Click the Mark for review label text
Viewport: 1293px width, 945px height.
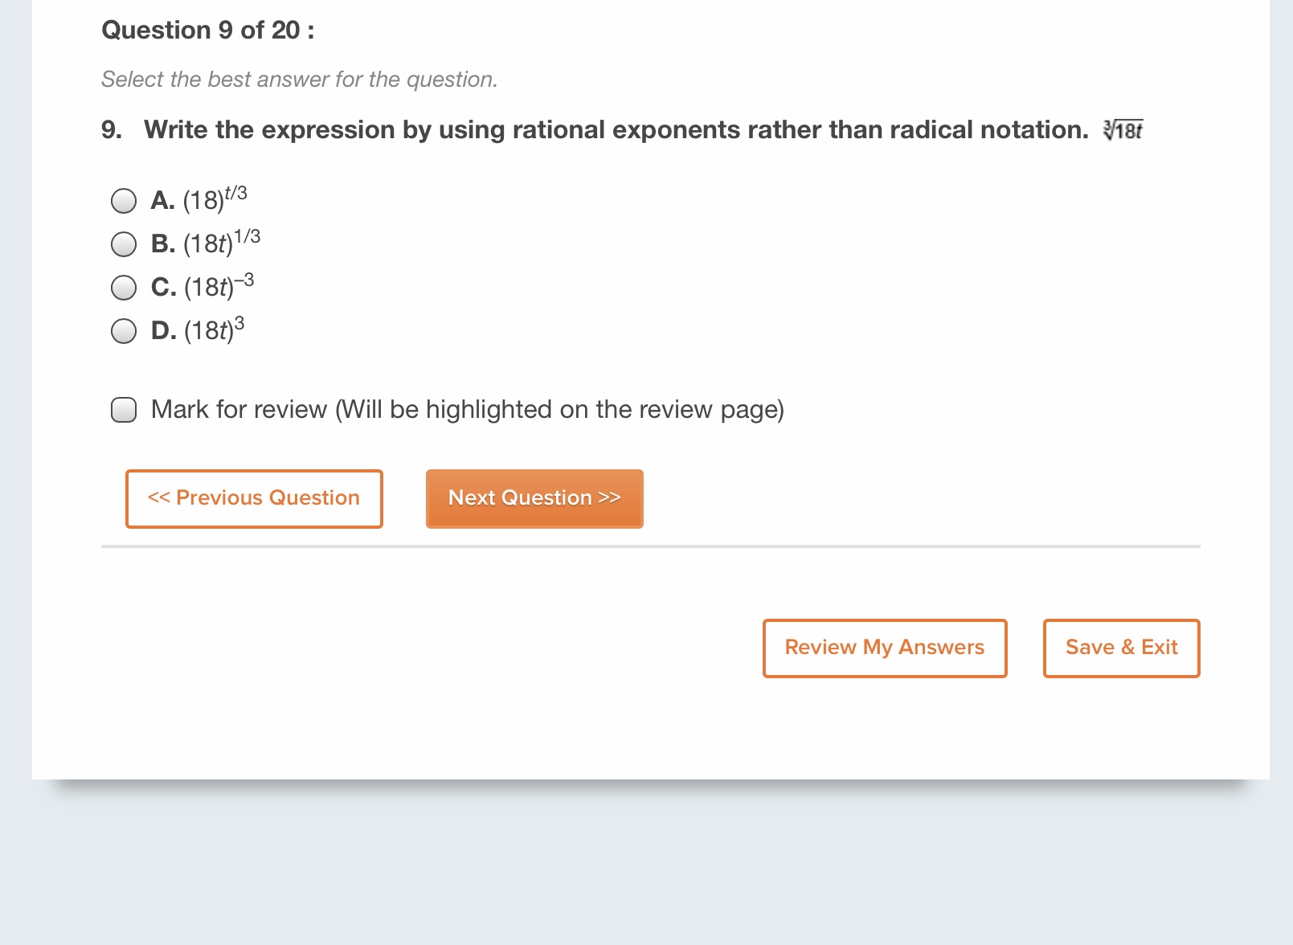(x=467, y=409)
